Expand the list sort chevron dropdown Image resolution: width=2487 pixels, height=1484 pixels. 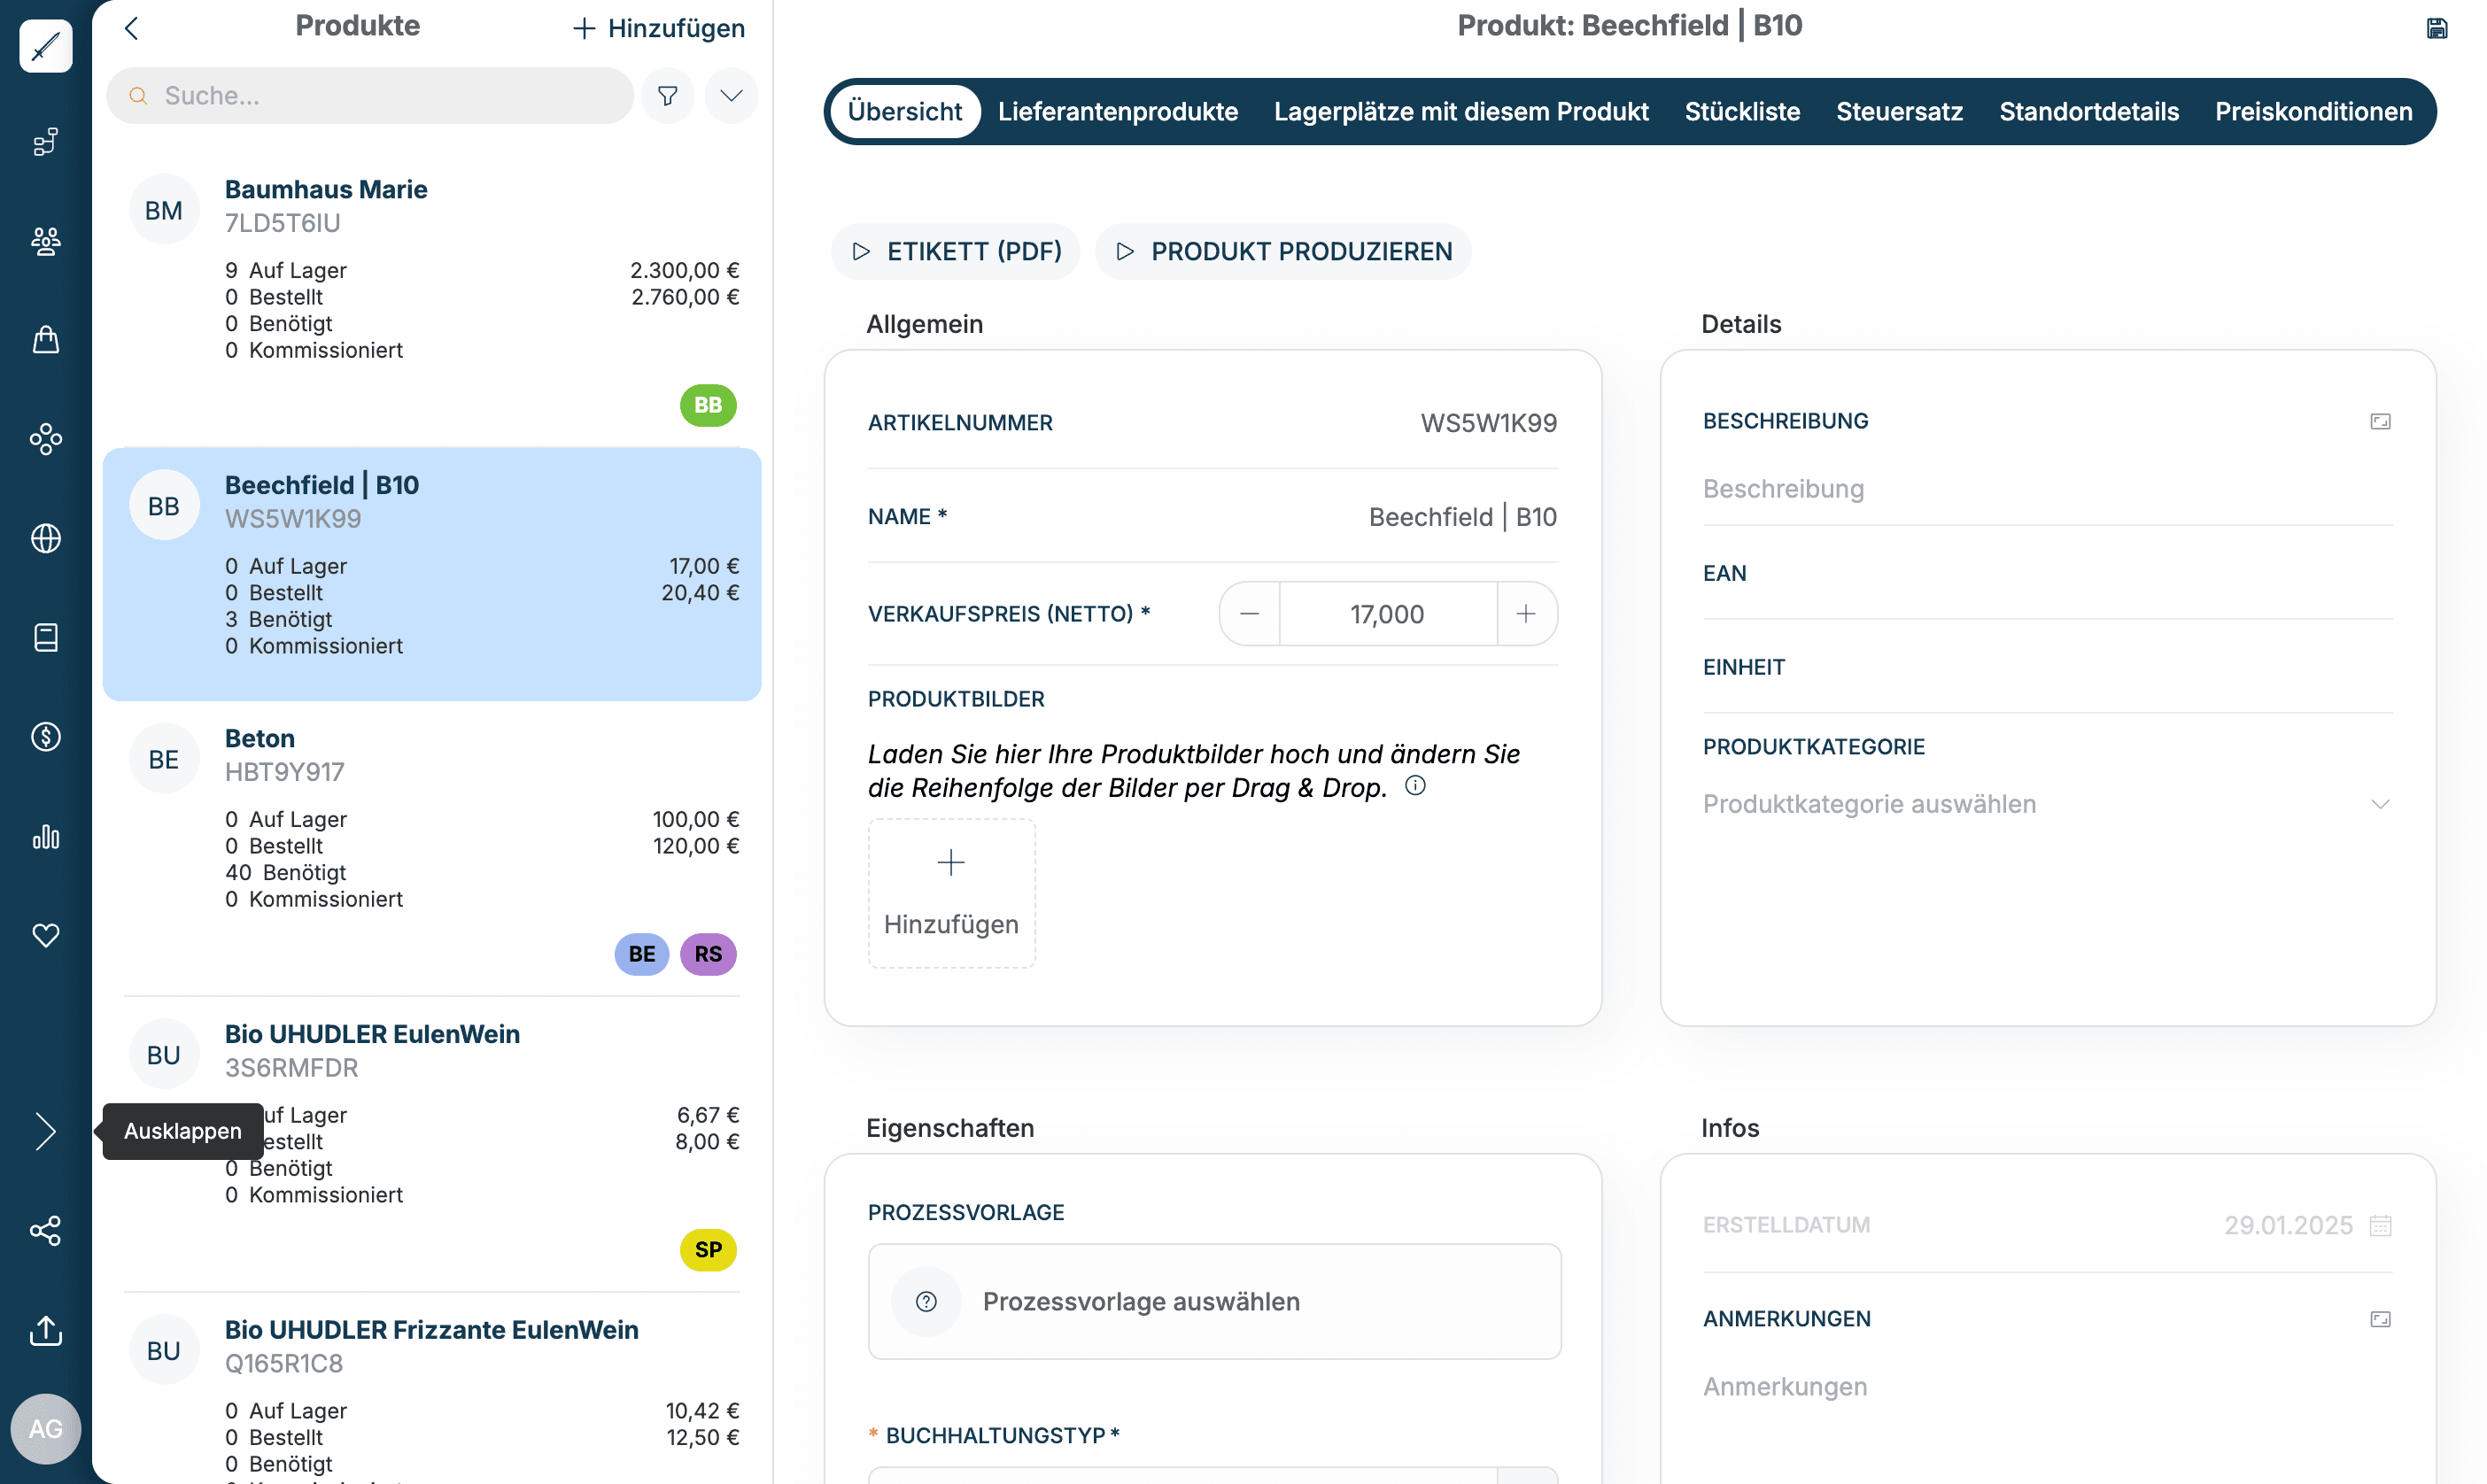pyautogui.click(x=731, y=96)
